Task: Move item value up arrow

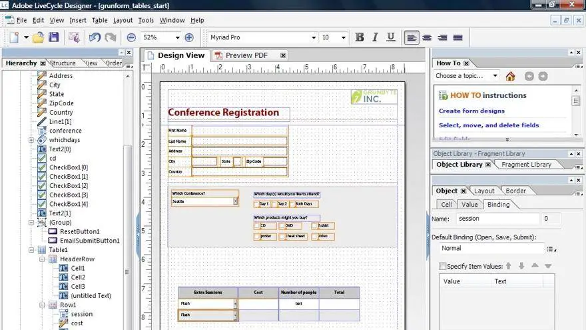Action: pos(508,266)
